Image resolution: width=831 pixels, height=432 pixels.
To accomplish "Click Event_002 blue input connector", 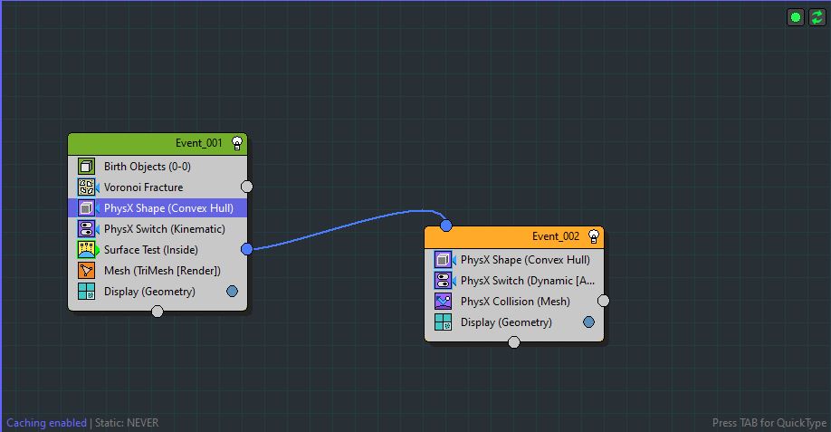I will (446, 226).
